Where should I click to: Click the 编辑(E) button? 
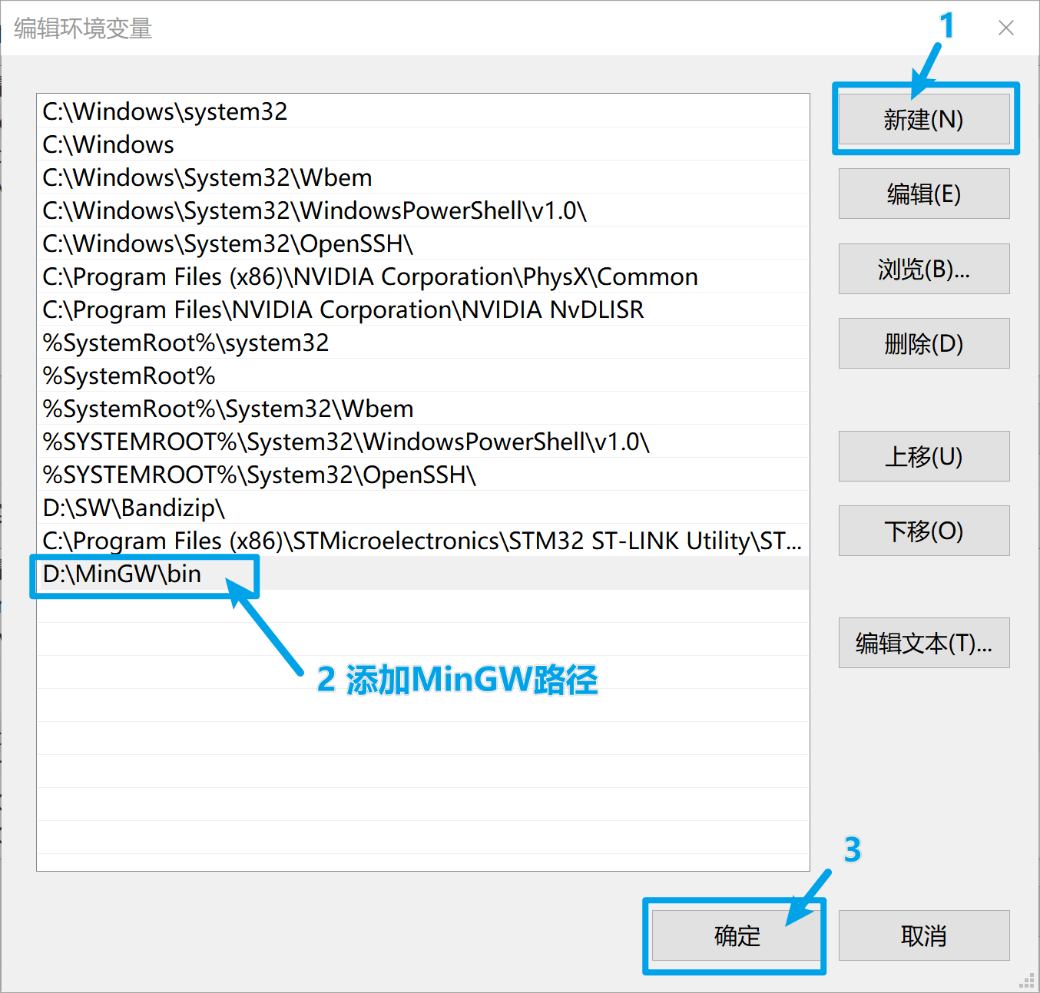(924, 194)
